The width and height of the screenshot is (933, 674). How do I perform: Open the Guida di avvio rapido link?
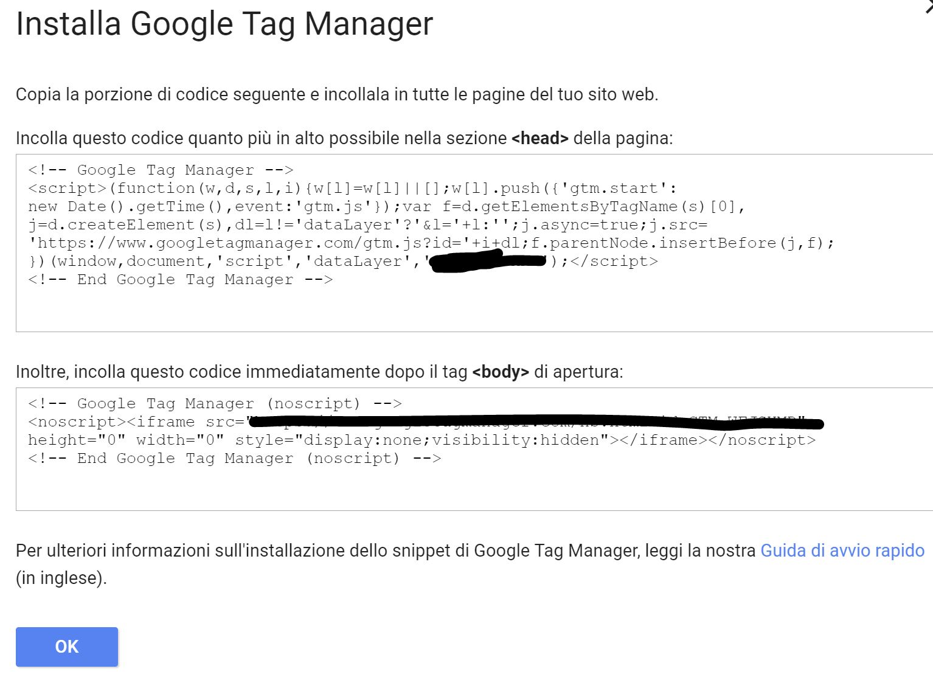coord(842,551)
